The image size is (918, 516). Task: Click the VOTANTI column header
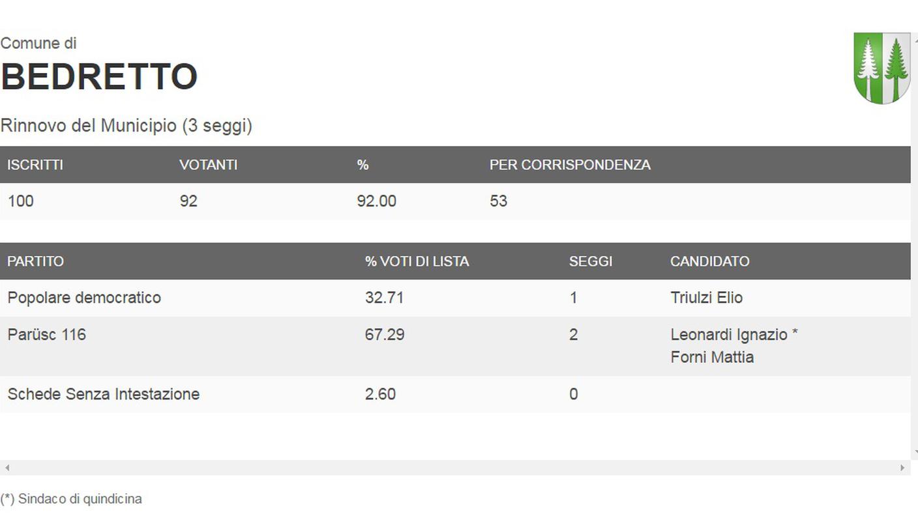point(209,165)
